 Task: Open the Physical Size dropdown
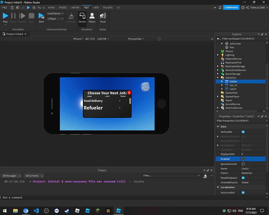tap(136, 39)
